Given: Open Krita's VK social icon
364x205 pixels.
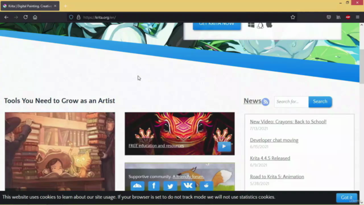Looking at the screenshot, I should [188, 186].
